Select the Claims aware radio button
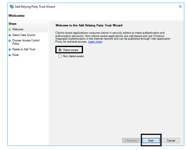 (60, 50)
